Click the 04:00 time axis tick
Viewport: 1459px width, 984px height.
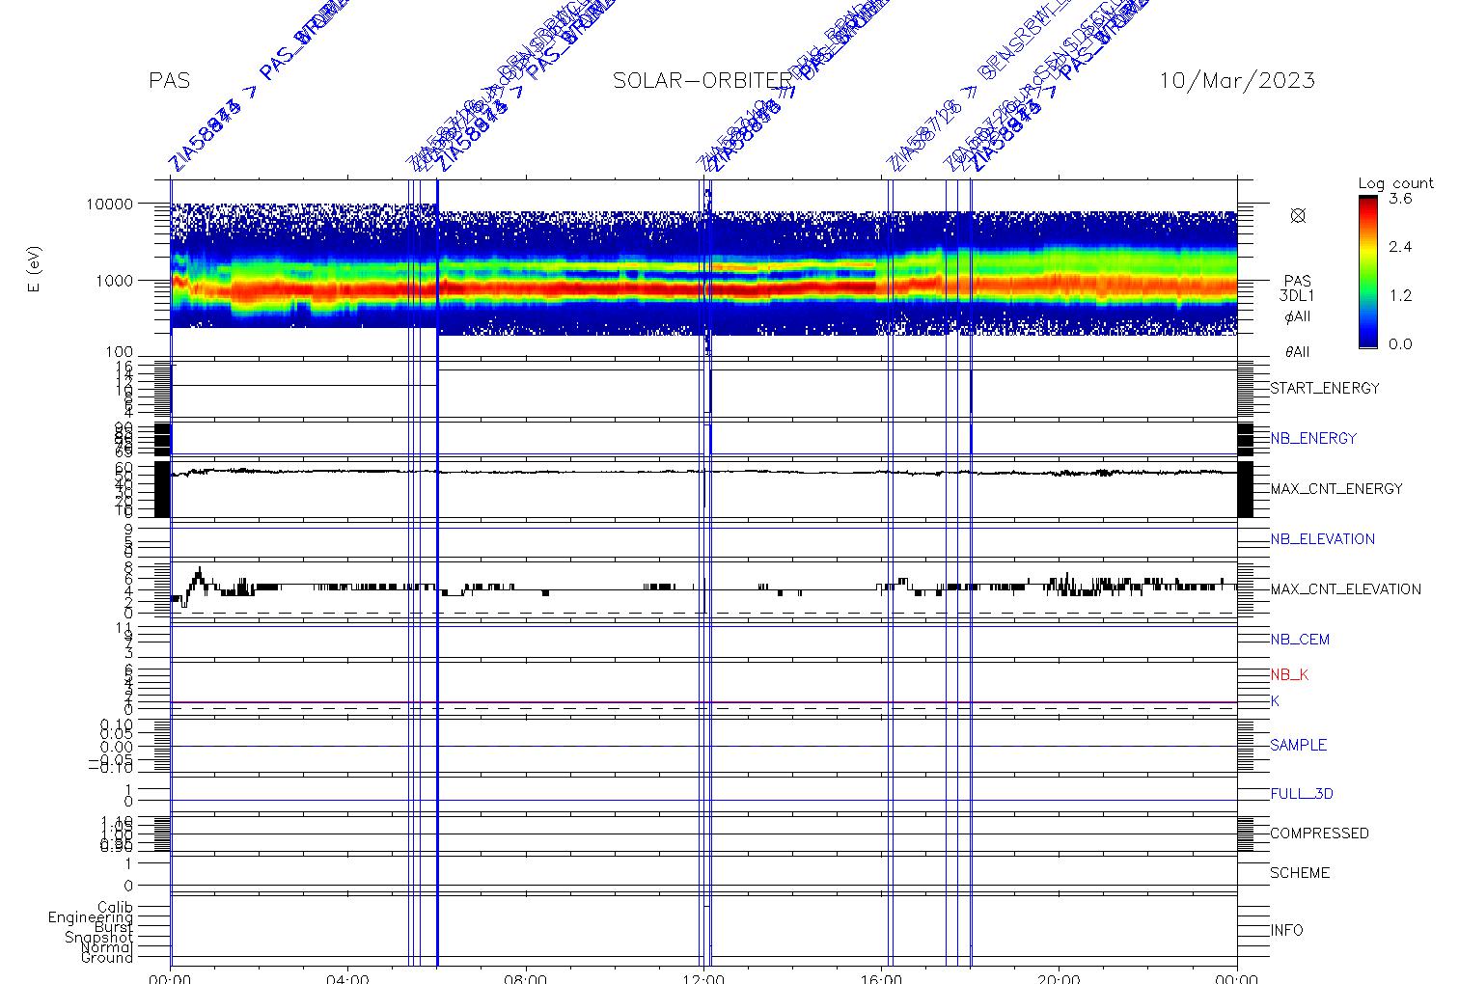pos(348,977)
